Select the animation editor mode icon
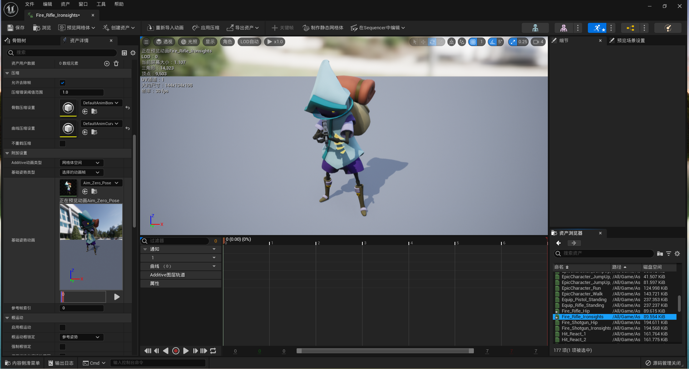689x369 pixels. click(x=597, y=28)
